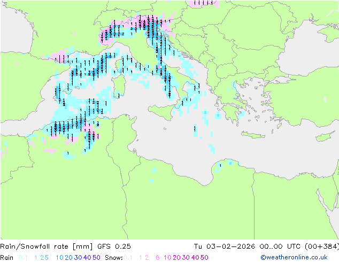This screenshot has width=339, height=262.
Task: Pick the Snow legend value 40
Action: tap(195, 258)
